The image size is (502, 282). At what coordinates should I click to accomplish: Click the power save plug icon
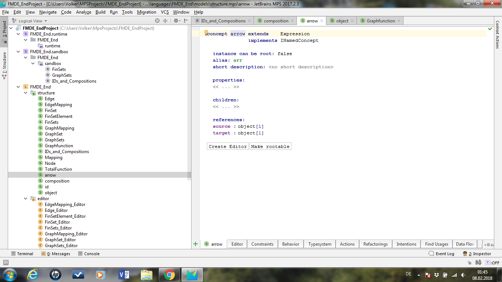478,263
